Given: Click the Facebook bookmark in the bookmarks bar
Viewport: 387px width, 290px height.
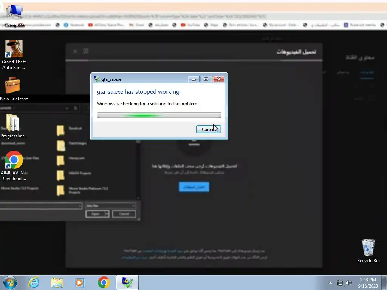Looking at the screenshot, I should (x=74, y=25).
